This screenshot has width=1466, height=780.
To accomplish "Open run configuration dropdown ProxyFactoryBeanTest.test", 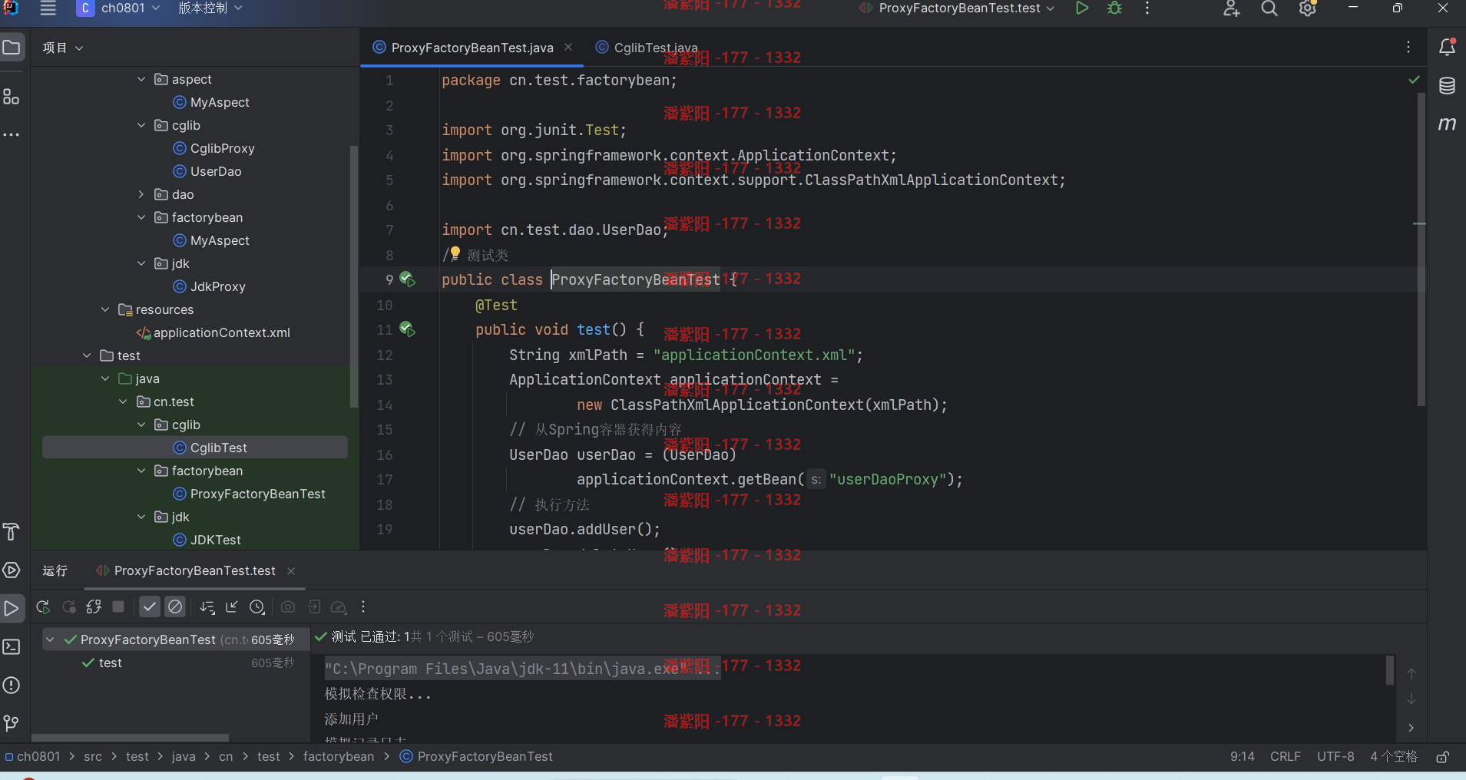I will click(957, 8).
